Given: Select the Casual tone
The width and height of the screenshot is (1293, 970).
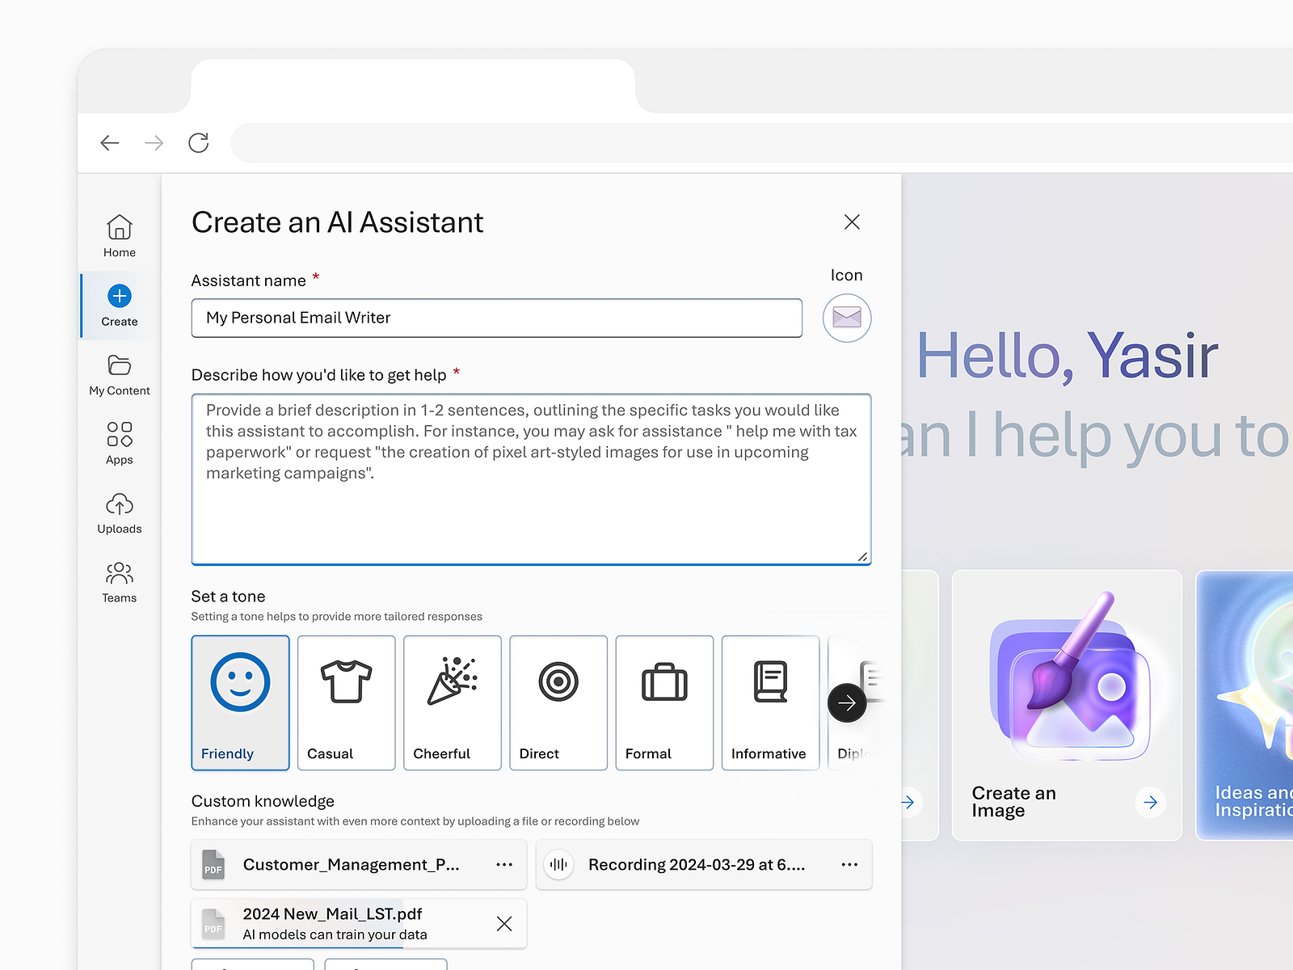Looking at the screenshot, I should [346, 702].
